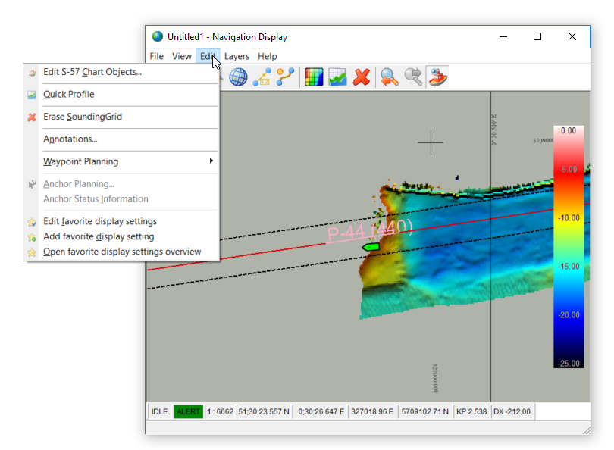This screenshot has height=450, width=614.
Task: Click the measure distance points icon
Action: (262, 77)
